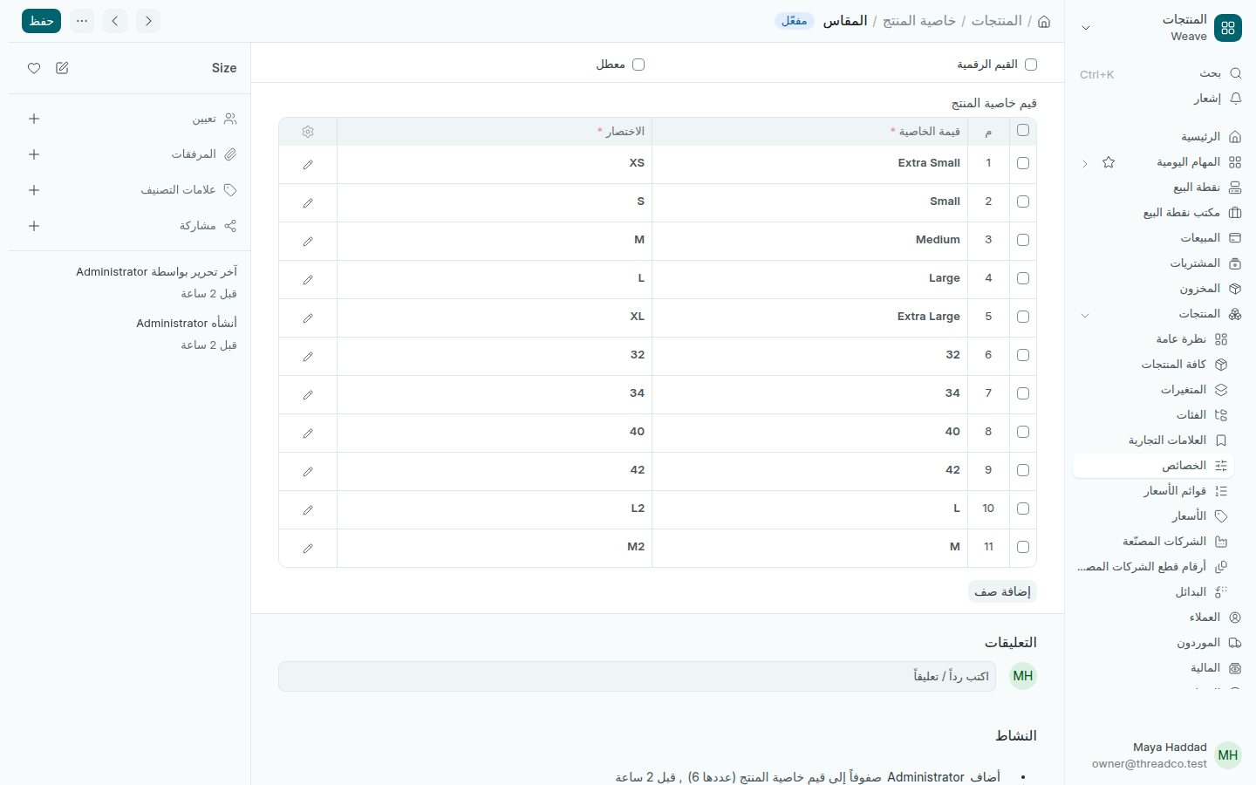Open the workspace switcher chevron
Screen dimensions: 1256x785
(x=1086, y=28)
